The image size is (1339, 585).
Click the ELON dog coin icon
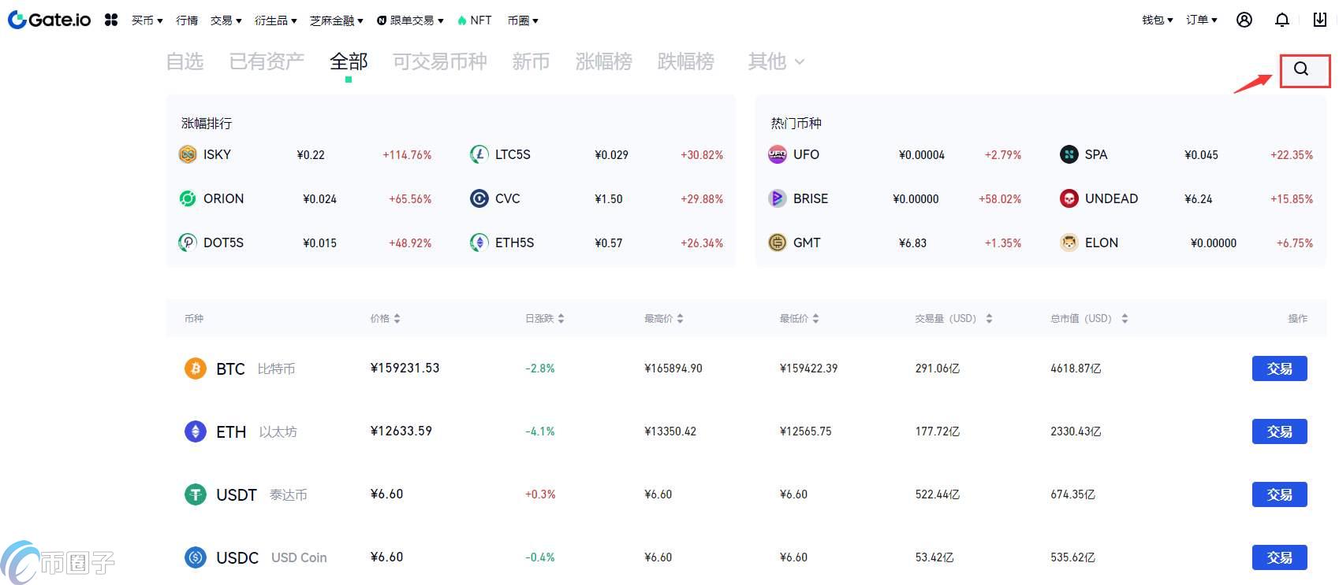pos(1069,243)
